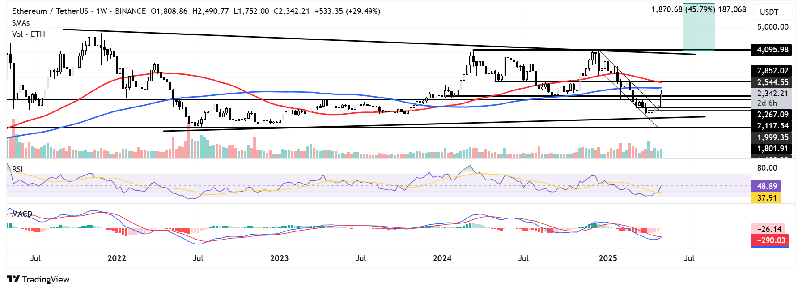Select the green price range measurement box

point(699,27)
